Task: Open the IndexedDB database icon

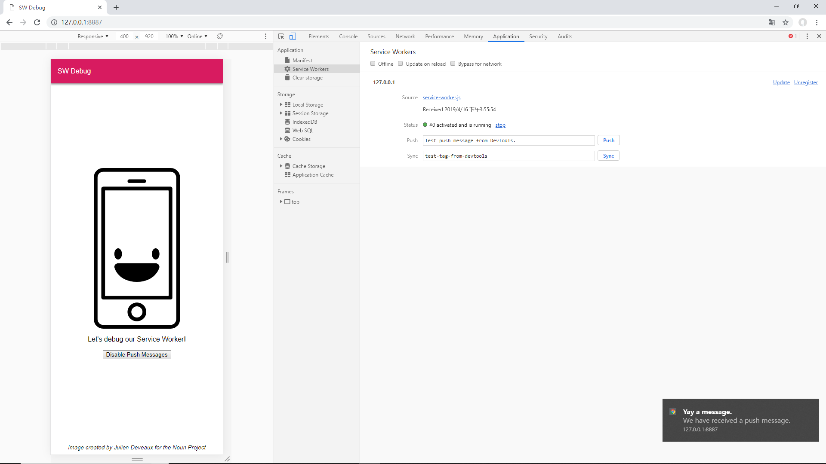Action: pos(287,122)
